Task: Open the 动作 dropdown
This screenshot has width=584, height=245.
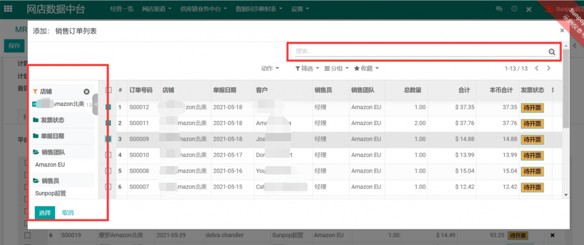Action: (x=270, y=68)
